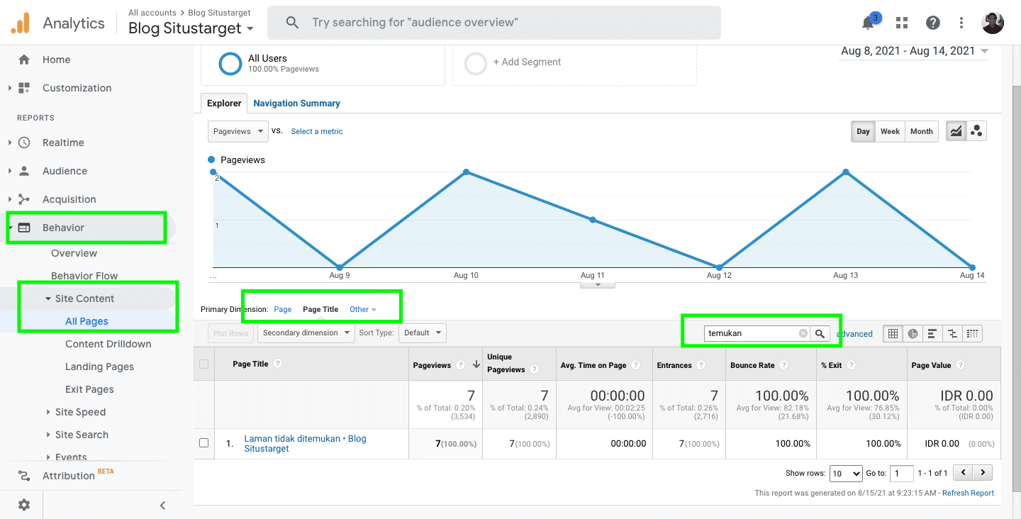Image resolution: width=1021 pixels, height=519 pixels.
Task: Open the help question mark icon
Action: [933, 23]
